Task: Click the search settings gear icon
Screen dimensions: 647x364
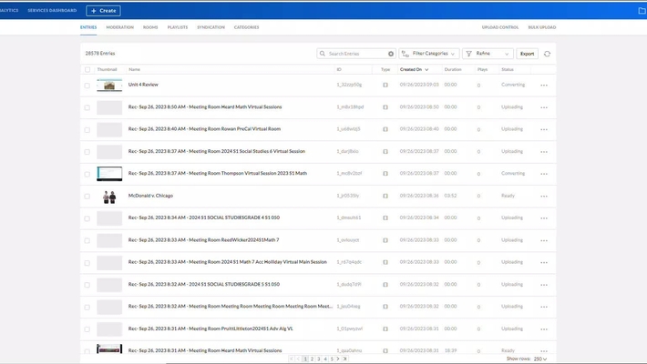Action: point(391,54)
